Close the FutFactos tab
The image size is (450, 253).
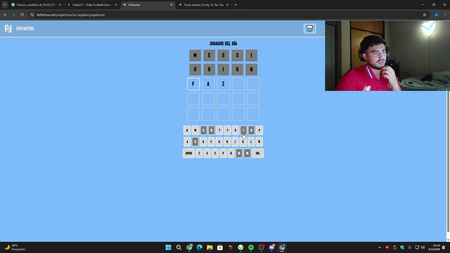172,5
